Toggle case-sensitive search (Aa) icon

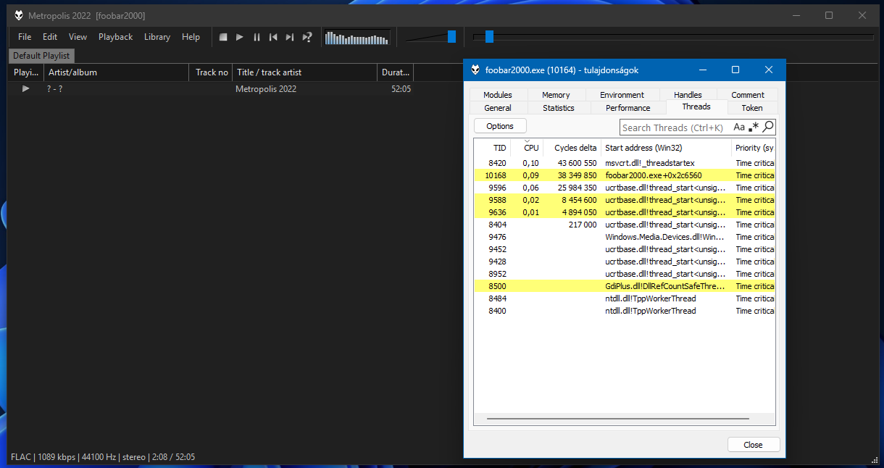click(739, 127)
